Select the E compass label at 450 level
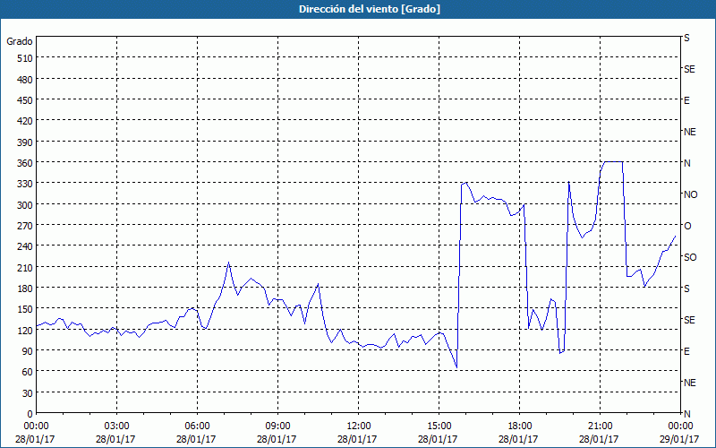This screenshot has height=448, width=716. pyautogui.click(x=686, y=100)
